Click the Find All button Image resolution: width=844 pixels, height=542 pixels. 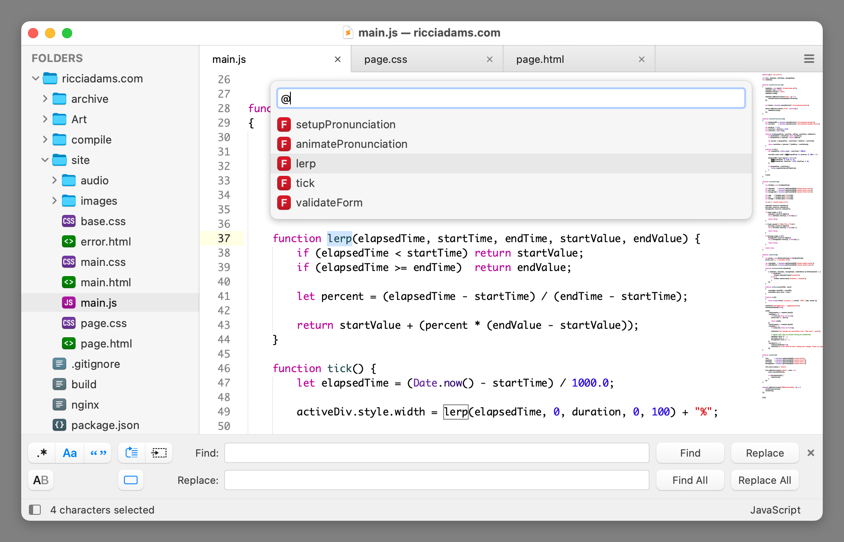(x=690, y=480)
